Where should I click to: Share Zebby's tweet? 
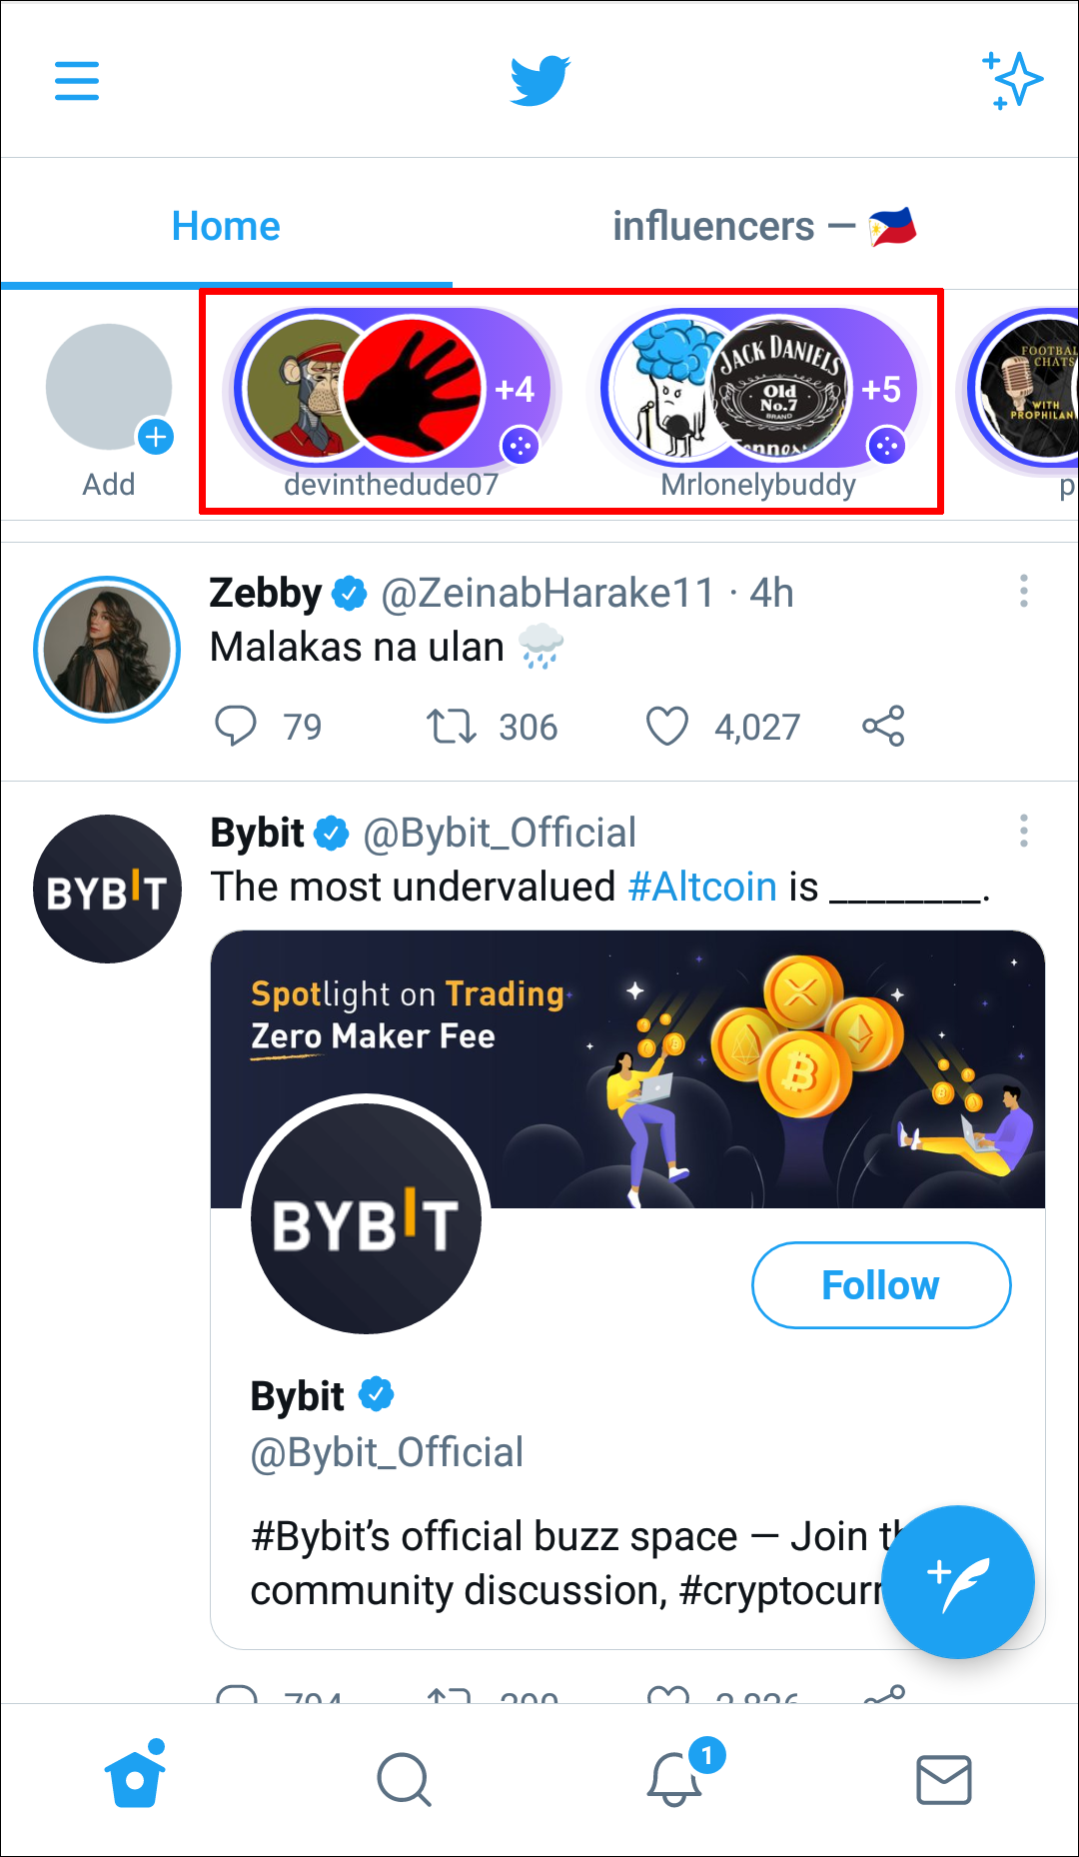[x=883, y=727]
